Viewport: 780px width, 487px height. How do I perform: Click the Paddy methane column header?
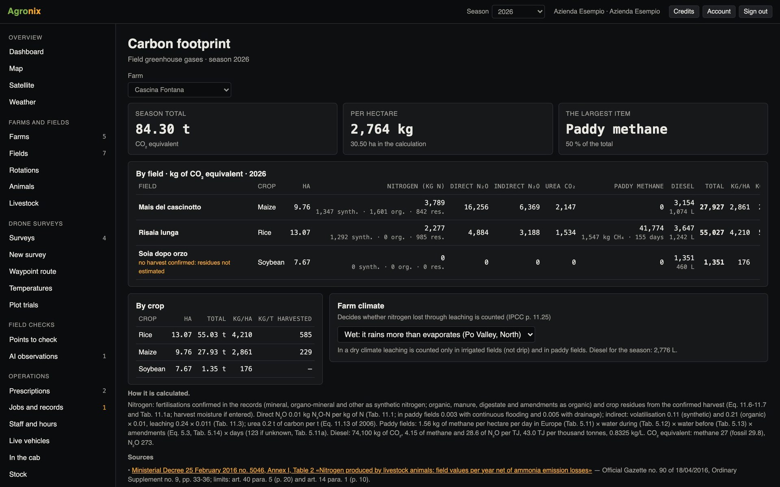click(639, 186)
